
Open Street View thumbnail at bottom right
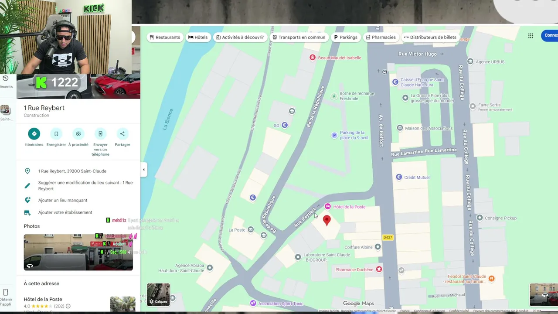(x=544, y=294)
